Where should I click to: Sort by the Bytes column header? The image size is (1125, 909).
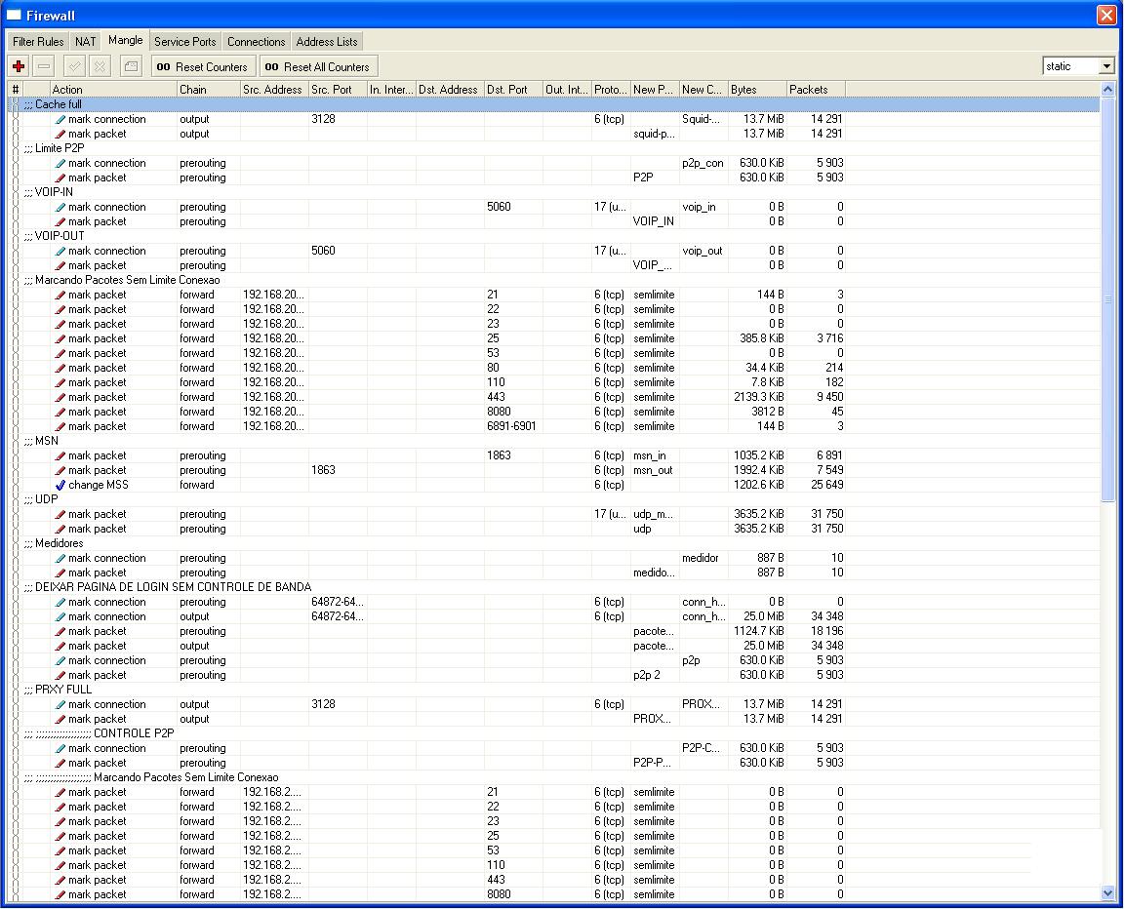click(x=757, y=89)
